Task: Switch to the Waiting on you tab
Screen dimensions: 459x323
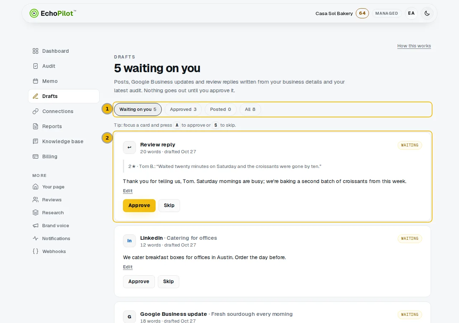Action: pyautogui.click(x=138, y=109)
